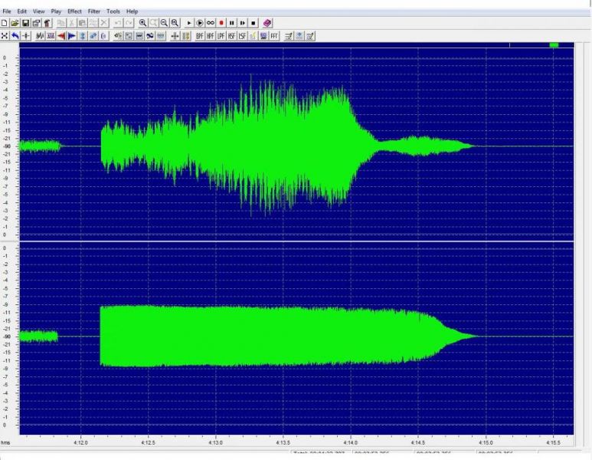Create a new blank audio file

click(4, 23)
